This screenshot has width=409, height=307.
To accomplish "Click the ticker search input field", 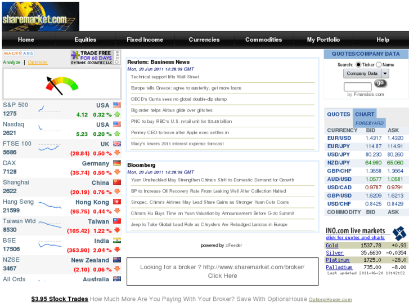I will tap(358, 87).
